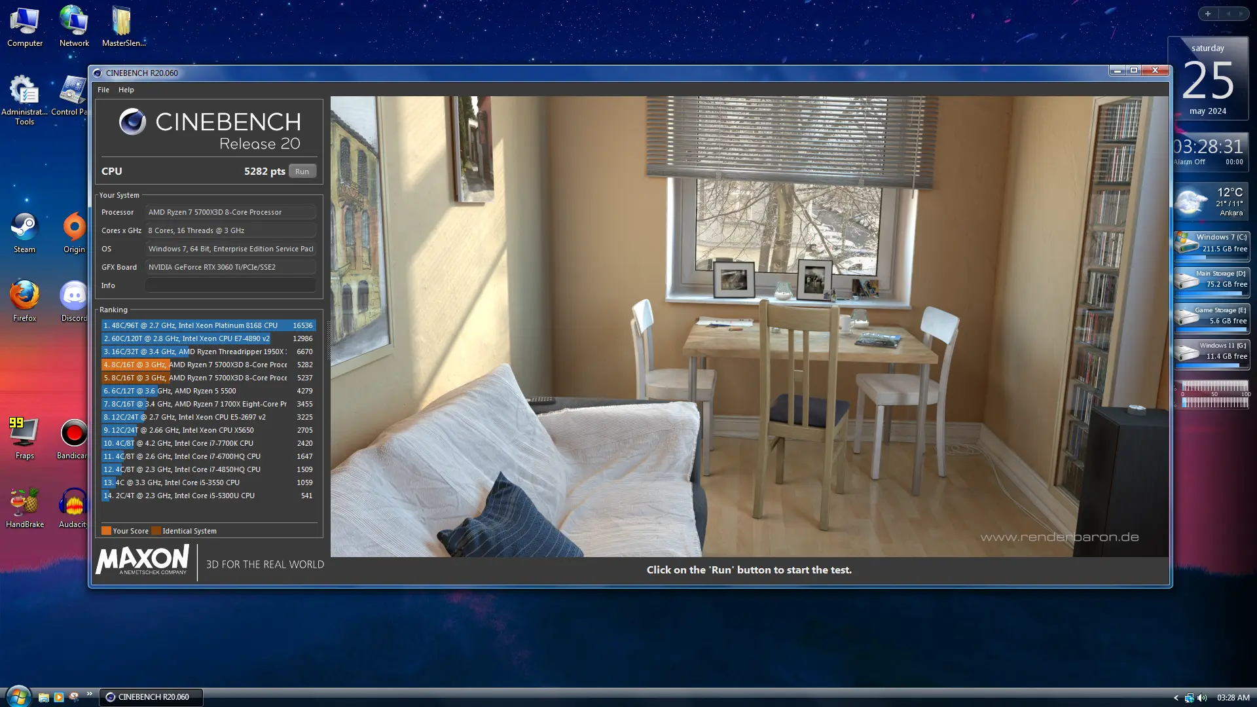The image size is (1257, 707).
Task: Click the clock gadget time
Action: click(x=1209, y=146)
